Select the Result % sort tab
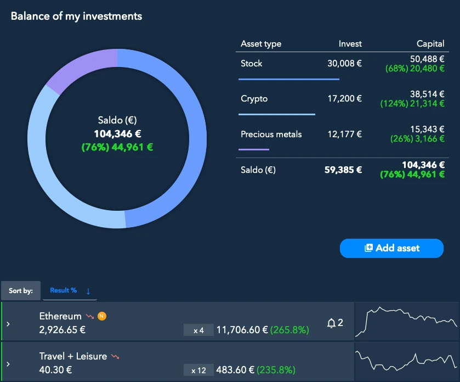The width and height of the screenshot is (460, 382). click(x=65, y=290)
